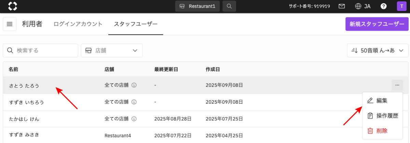Select the さとう たろう row name
Screen dimensions: 410x143
click(24, 86)
